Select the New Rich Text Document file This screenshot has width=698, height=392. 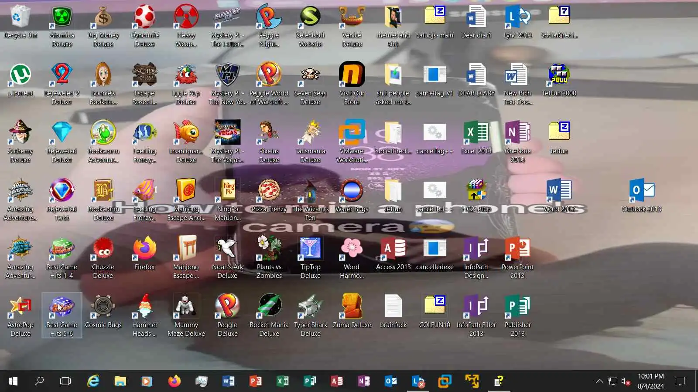tap(518, 84)
